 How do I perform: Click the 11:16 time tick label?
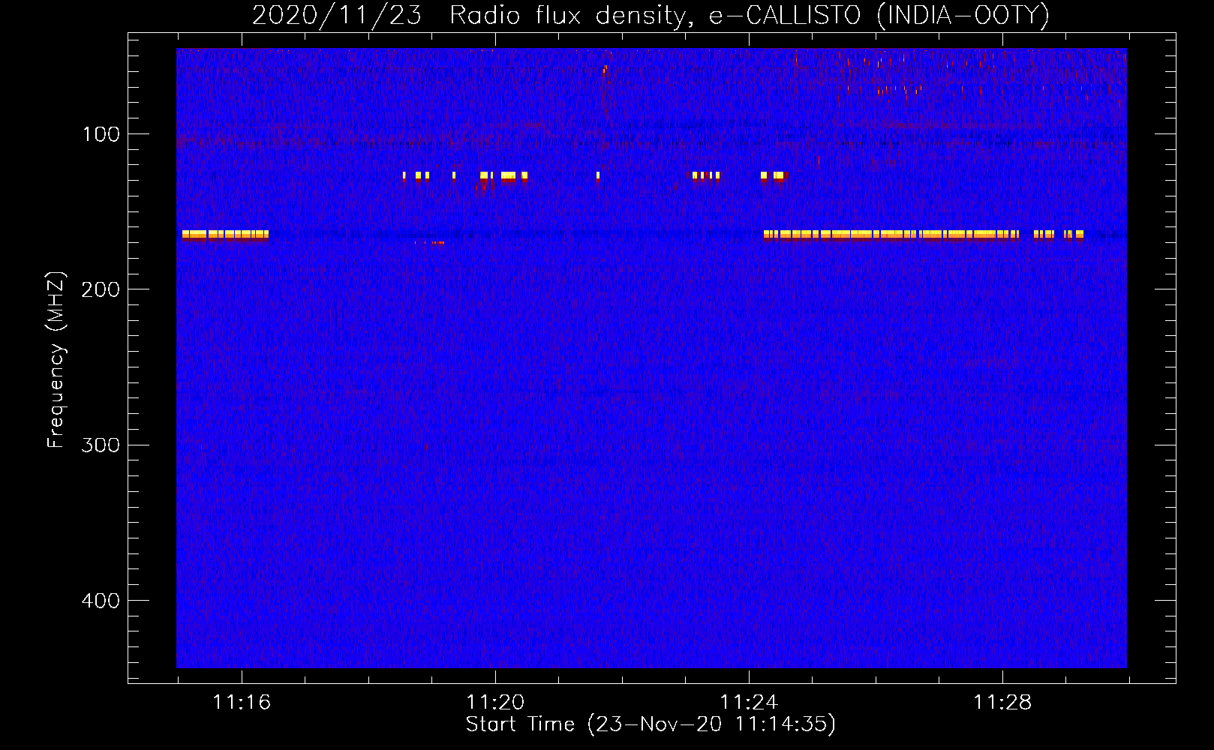242,703
